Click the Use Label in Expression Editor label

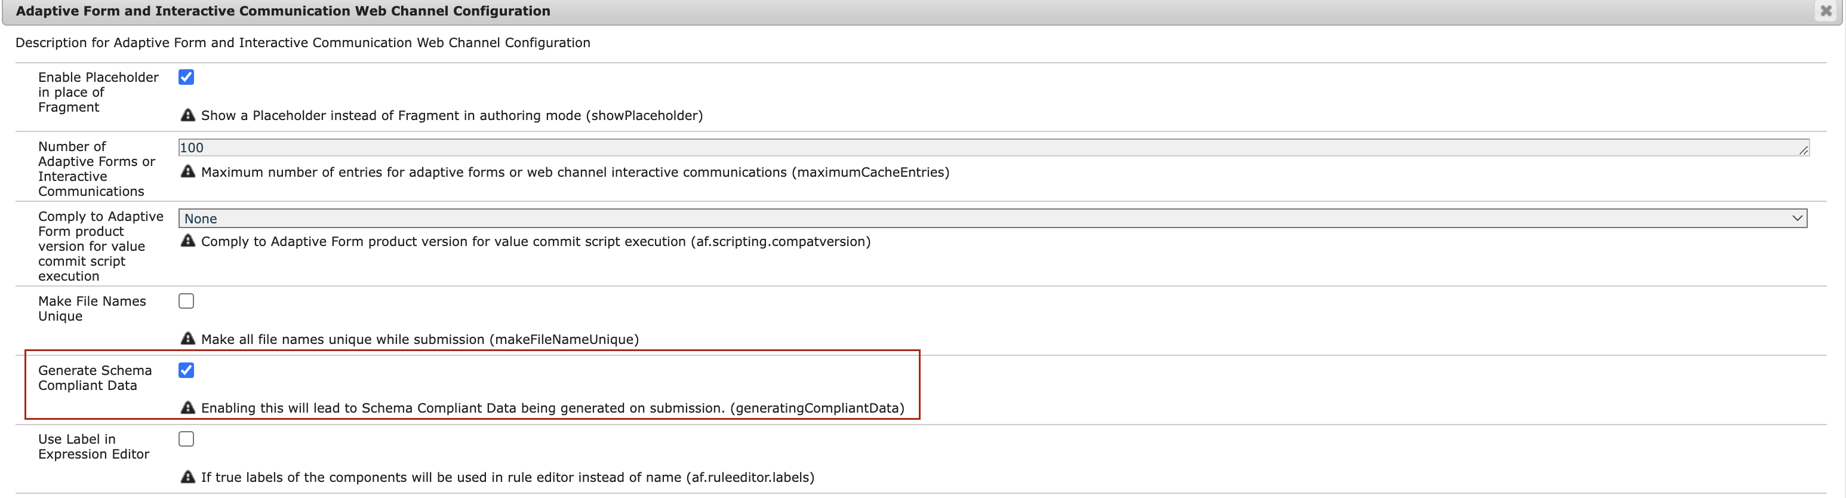(93, 447)
